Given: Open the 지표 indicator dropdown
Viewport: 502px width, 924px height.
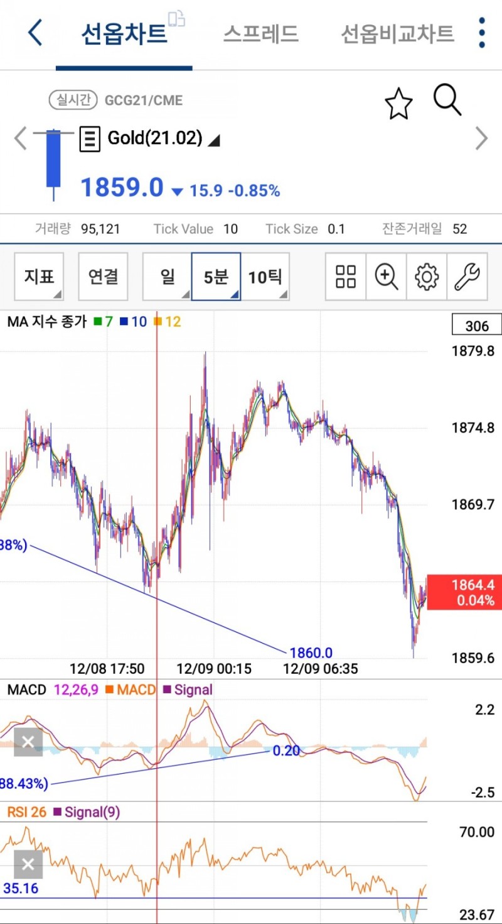Looking at the screenshot, I should click(40, 276).
